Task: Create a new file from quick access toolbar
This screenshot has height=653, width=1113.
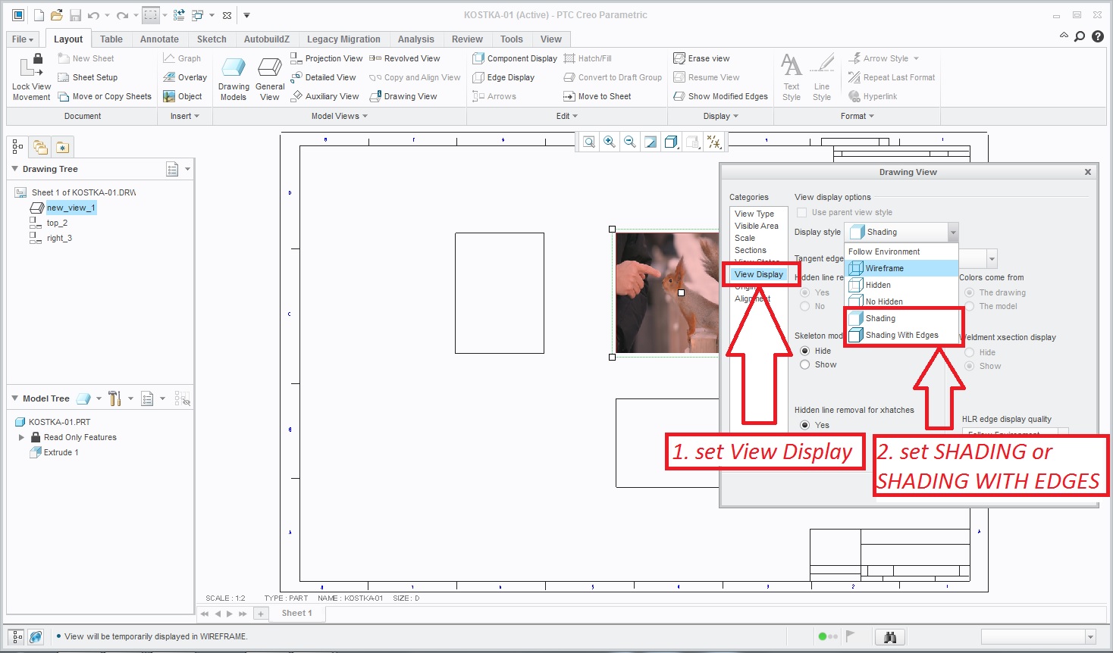Action: pyautogui.click(x=39, y=15)
